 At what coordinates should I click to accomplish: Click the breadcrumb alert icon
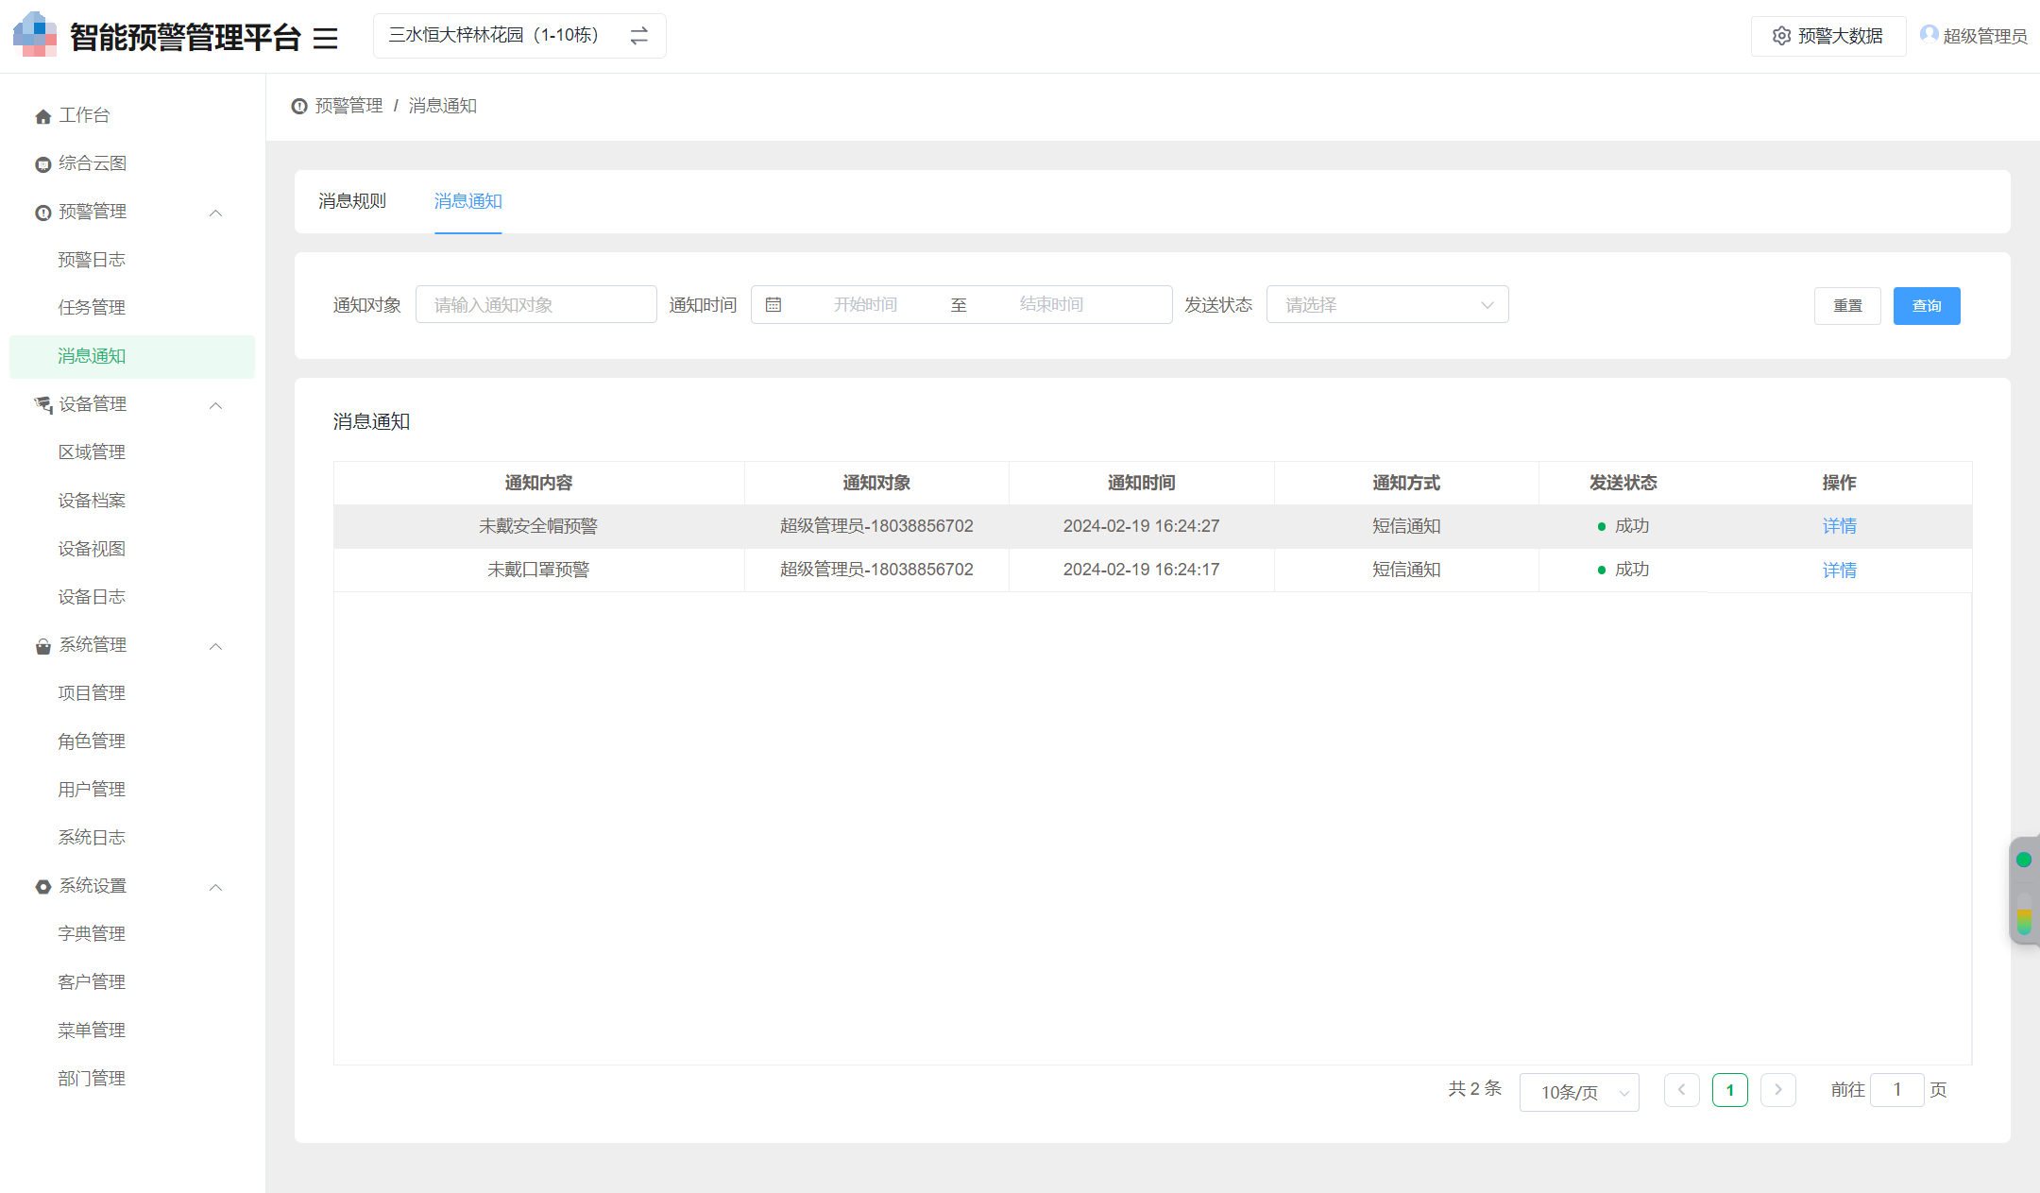pyautogui.click(x=299, y=106)
